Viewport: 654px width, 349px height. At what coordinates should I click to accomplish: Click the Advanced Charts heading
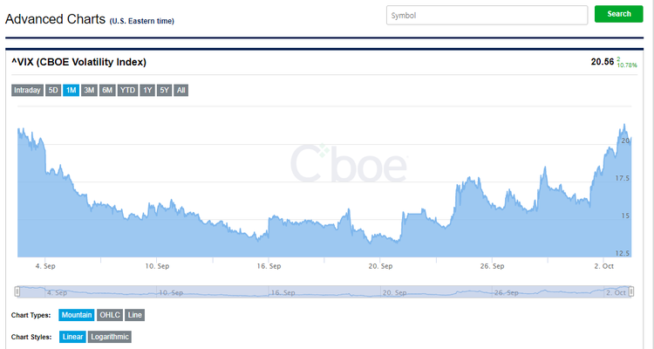tap(55, 19)
